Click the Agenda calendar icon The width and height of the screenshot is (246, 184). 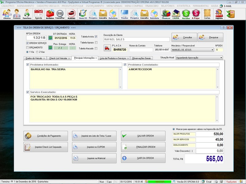[38, 14]
